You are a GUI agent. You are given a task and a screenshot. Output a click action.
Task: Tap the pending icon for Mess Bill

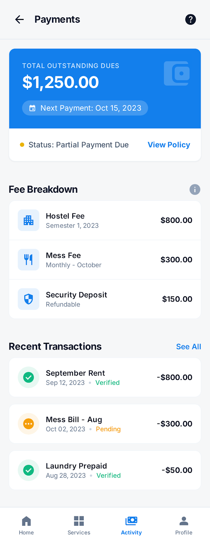tap(29, 424)
